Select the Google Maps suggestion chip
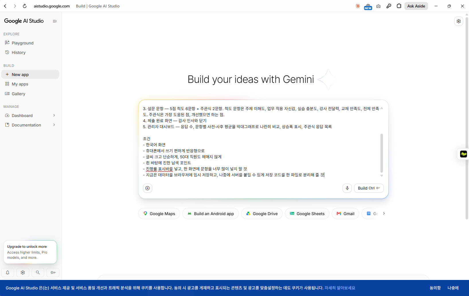 (159, 214)
